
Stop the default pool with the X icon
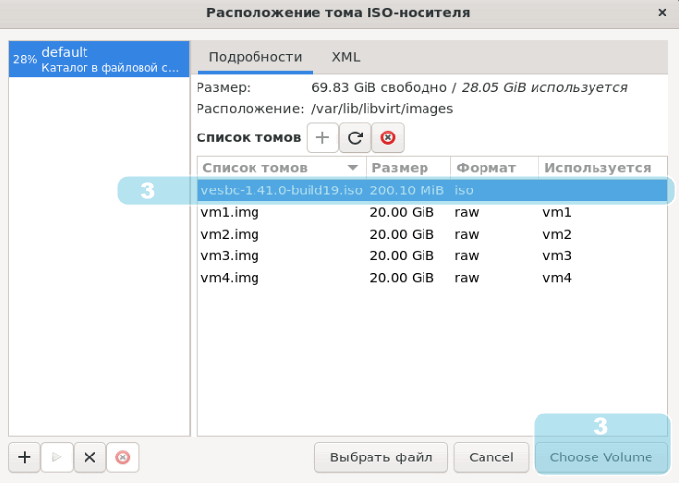click(89, 456)
